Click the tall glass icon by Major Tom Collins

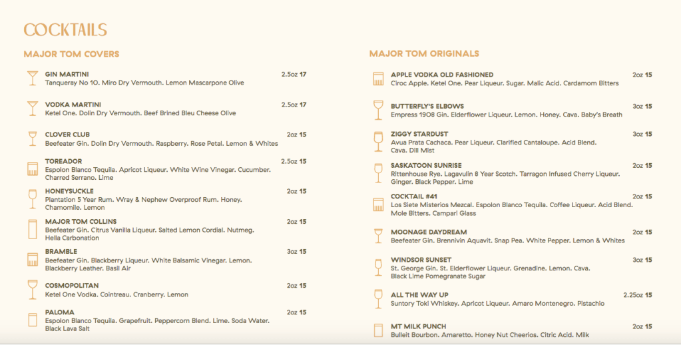pos(32,229)
